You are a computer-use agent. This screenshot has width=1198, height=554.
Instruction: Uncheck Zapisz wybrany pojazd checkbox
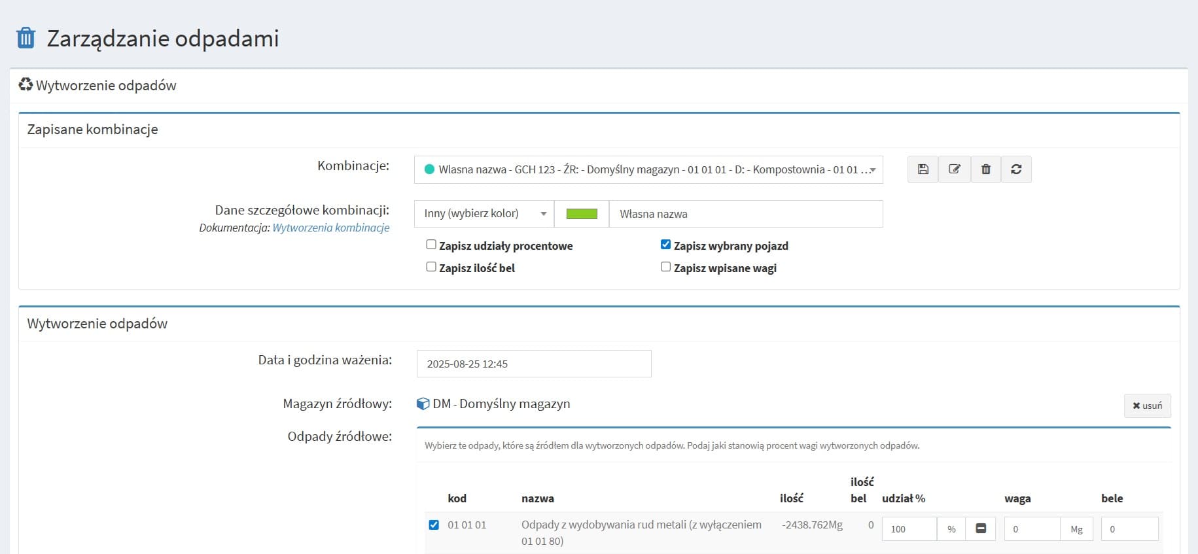pyautogui.click(x=665, y=245)
